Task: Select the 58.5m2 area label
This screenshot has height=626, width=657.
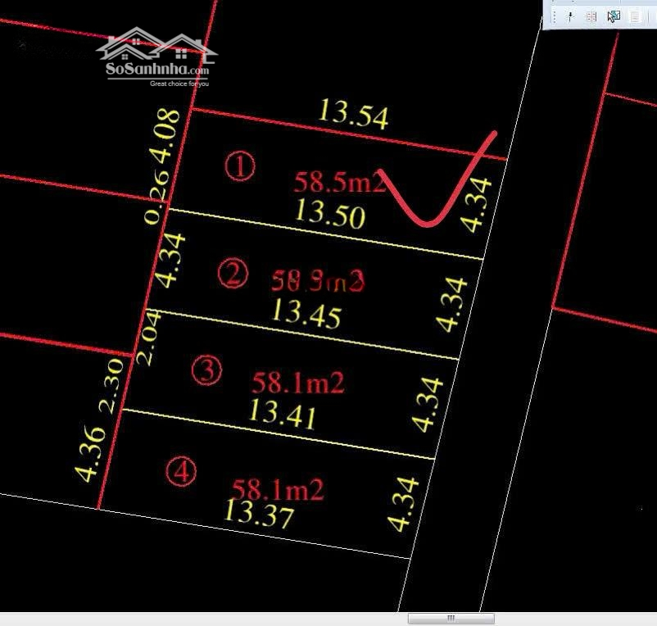Action: point(339,183)
